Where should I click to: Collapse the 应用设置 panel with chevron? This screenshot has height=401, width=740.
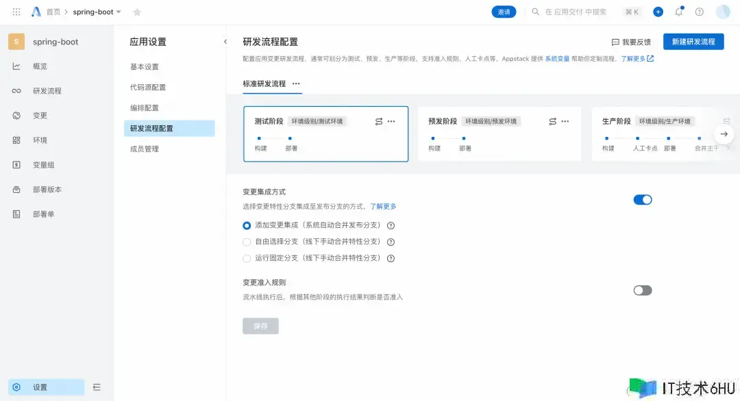point(225,42)
